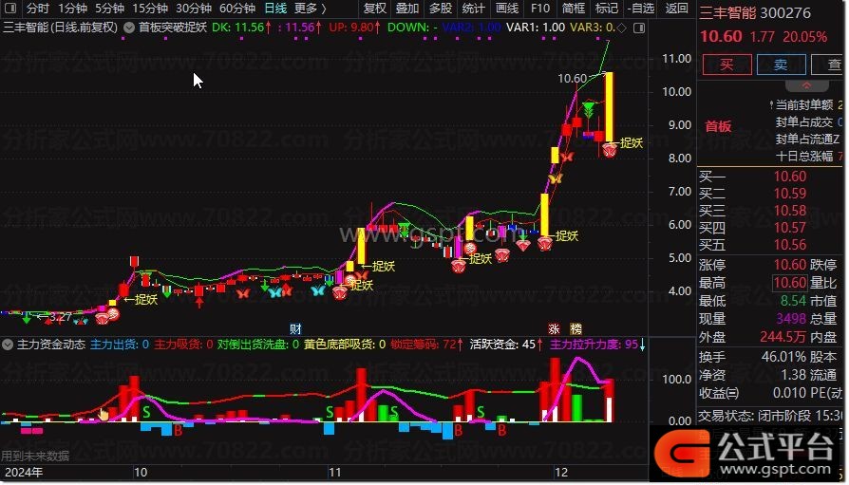The width and height of the screenshot is (849, 485).
Task: Click the diamond icon after VAR3
Action: pos(622,28)
